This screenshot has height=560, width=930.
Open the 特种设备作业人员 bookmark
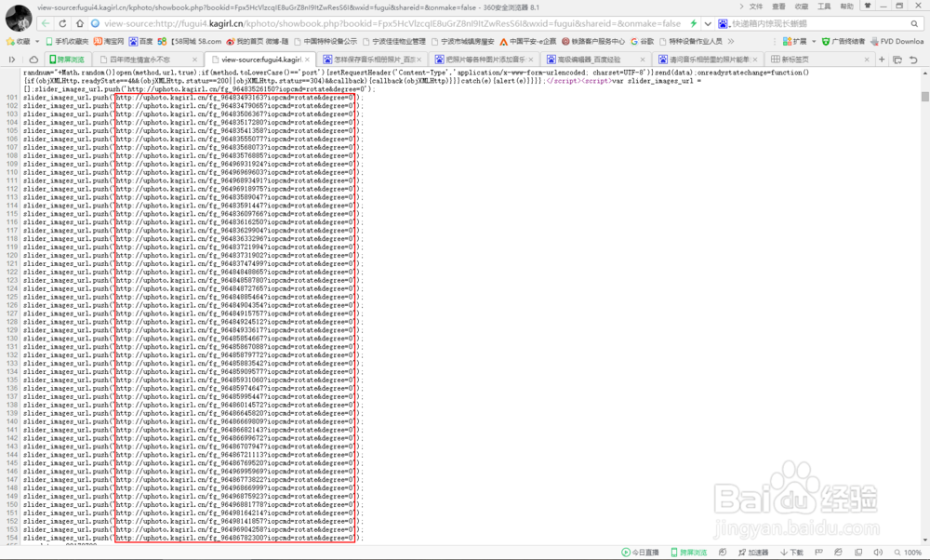tap(691, 42)
